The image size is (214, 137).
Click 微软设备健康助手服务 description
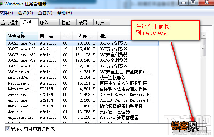tap(121, 106)
